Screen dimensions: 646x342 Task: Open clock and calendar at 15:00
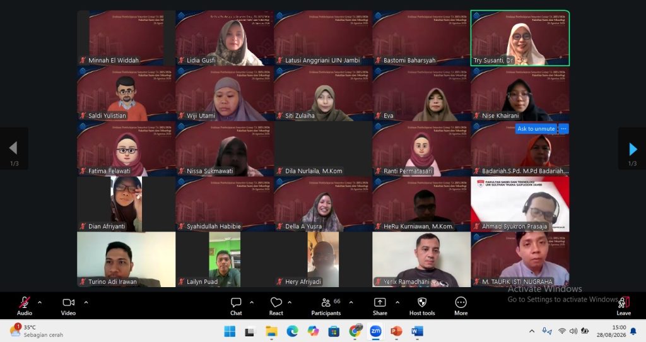pyautogui.click(x=611, y=331)
